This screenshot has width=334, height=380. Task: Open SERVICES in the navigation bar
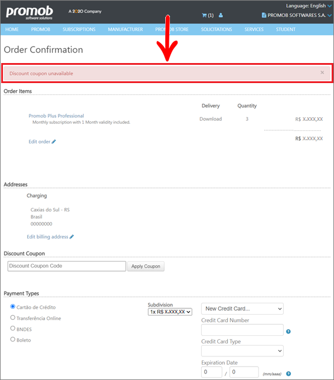(254, 29)
